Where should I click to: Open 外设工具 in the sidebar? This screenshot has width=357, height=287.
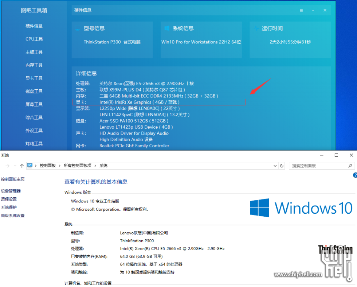click(34, 131)
